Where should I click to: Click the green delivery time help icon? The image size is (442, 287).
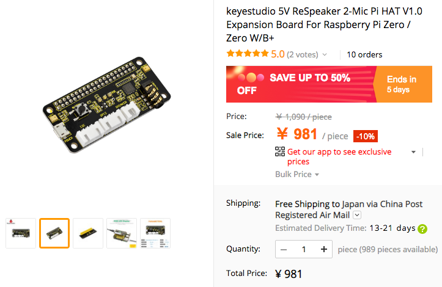coord(422,229)
